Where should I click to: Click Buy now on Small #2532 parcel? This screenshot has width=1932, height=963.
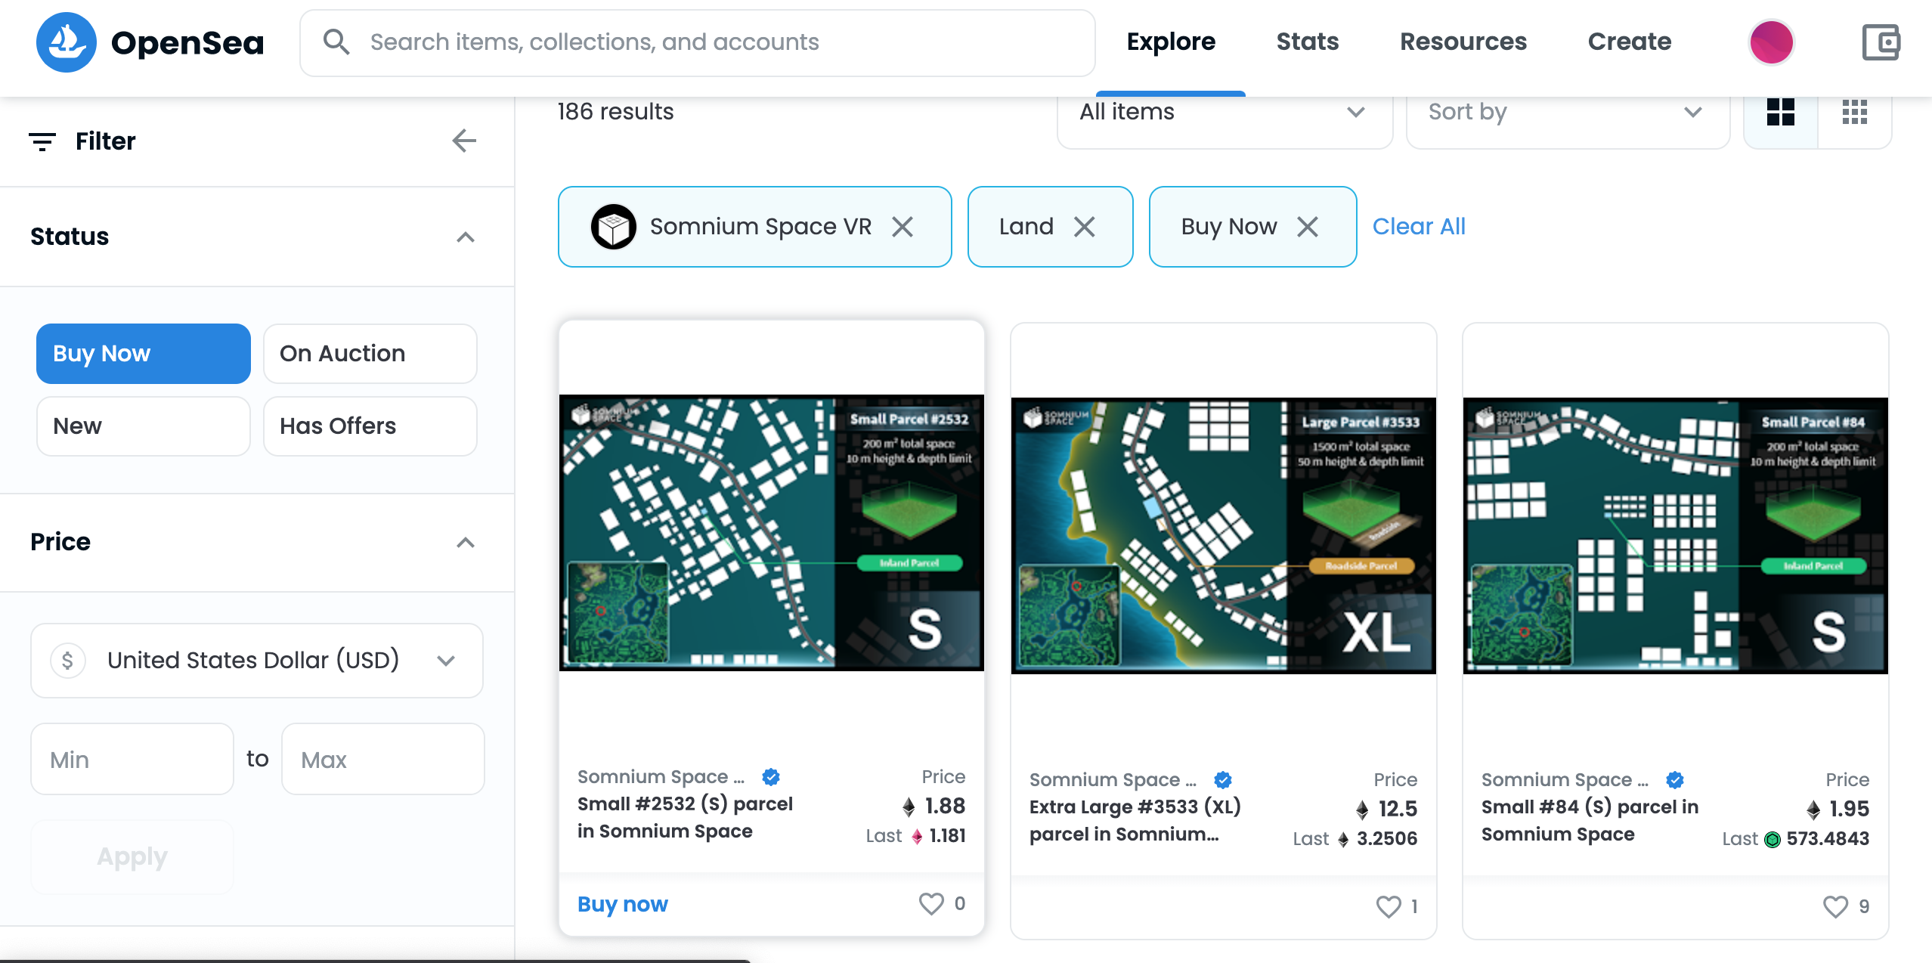pyautogui.click(x=623, y=904)
